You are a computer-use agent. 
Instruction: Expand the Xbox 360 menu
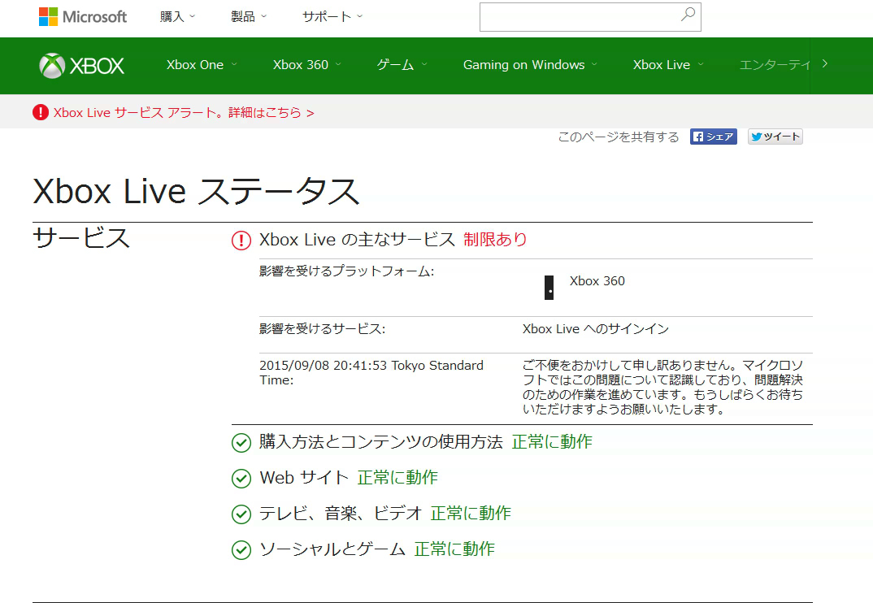306,64
